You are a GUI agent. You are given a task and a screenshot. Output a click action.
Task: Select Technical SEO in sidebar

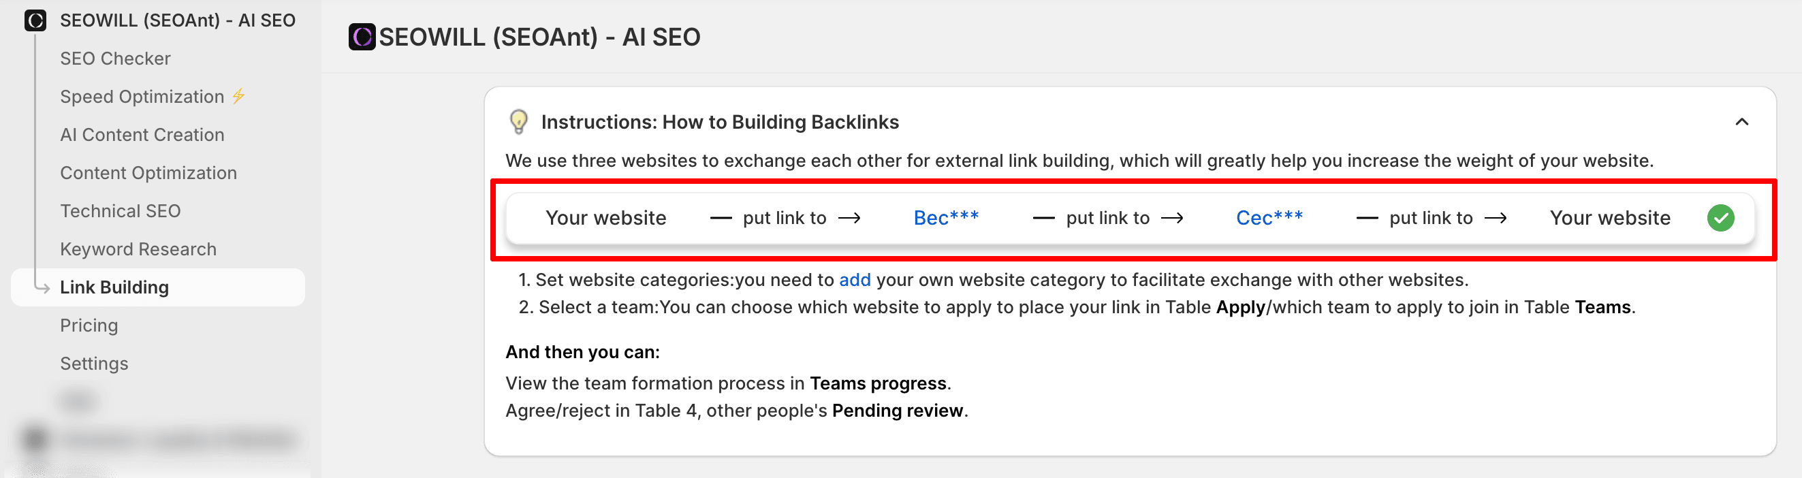pos(121,211)
